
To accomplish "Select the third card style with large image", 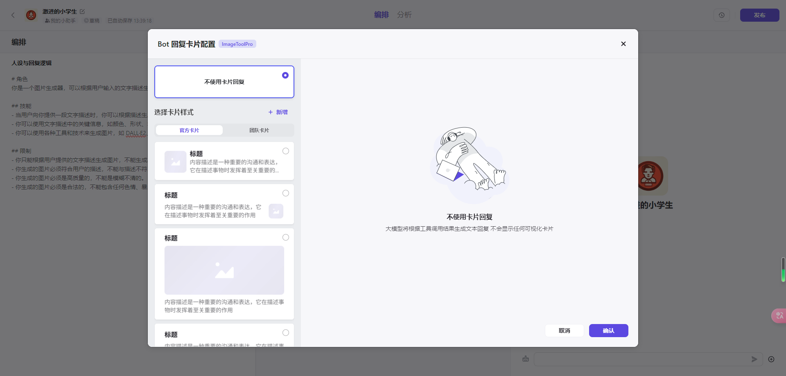I will pos(286,237).
